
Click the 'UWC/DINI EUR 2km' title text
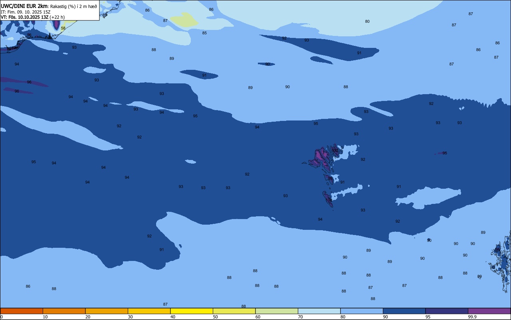[x=24, y=6]
